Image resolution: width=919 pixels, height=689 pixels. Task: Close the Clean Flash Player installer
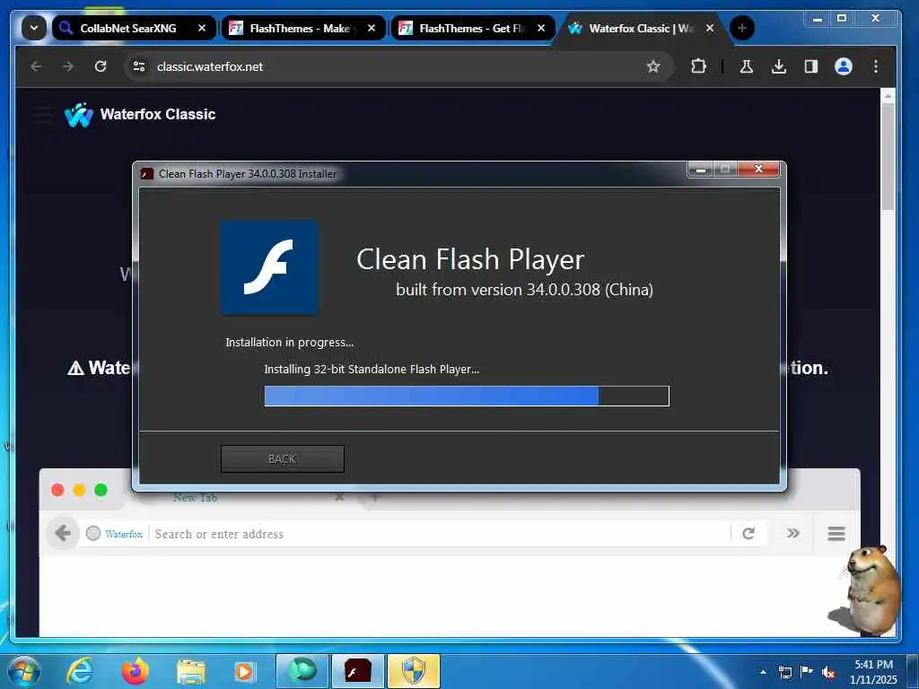tap(758, 170)
